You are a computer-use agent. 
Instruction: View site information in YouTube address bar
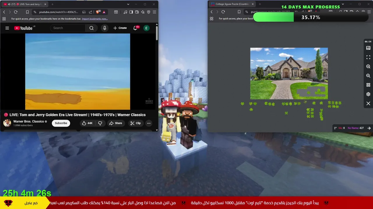point(35,12)
